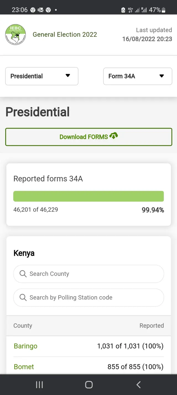The width and height of the screenshot is (177, 395).
Task: Click the Search by Polling Station code field
Action: 88,297
